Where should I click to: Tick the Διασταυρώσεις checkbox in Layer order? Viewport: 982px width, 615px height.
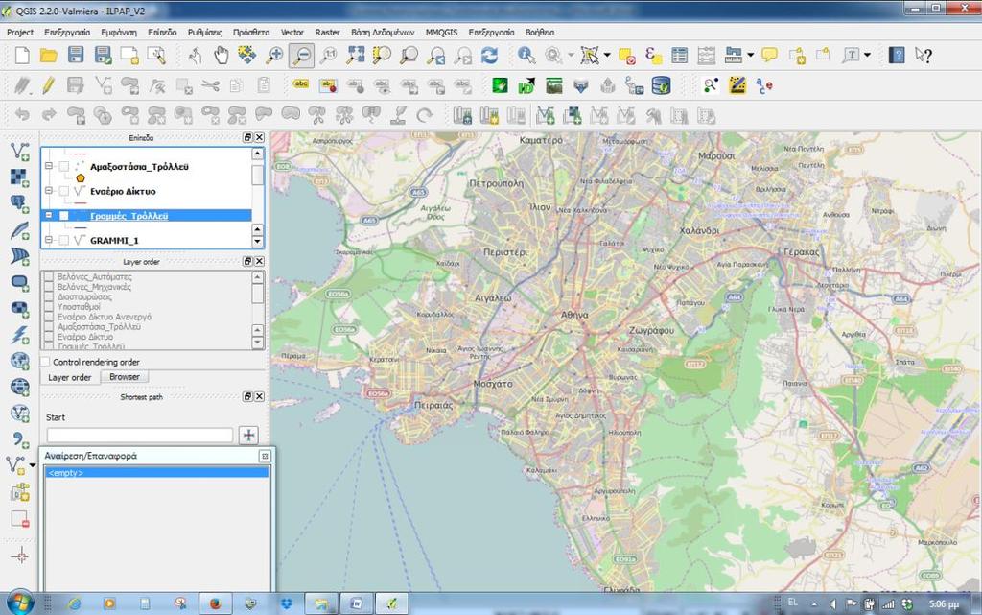[49, 296]
